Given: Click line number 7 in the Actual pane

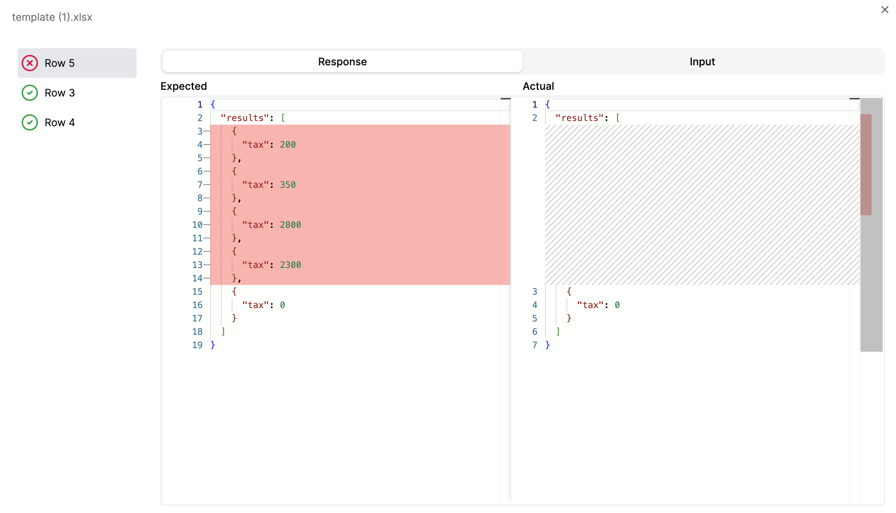Looking at the screenshot, I should pos(534,345).
